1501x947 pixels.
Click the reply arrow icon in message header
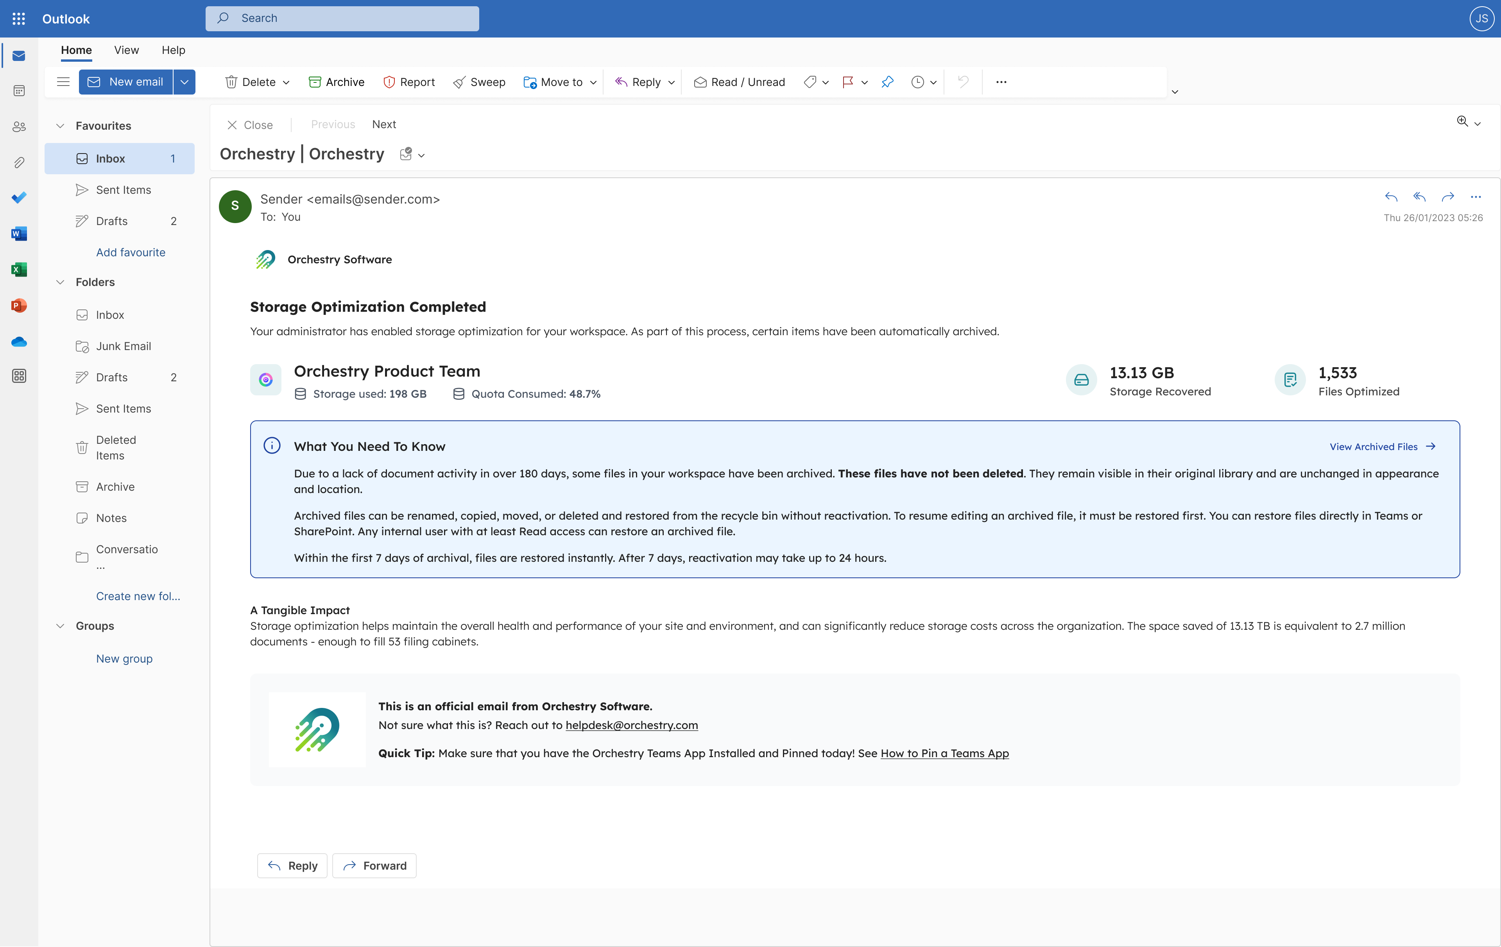click(1391, 197)
